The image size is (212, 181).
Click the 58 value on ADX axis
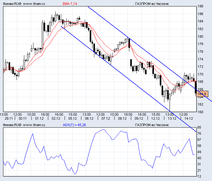199,146
